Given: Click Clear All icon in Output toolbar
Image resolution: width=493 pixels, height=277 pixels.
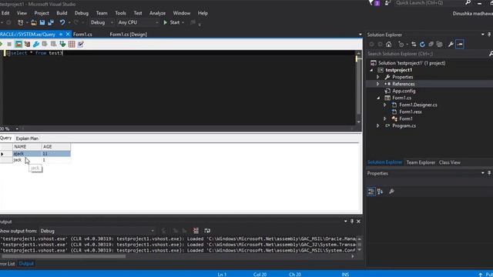Looking at the screenshot, I should point(196,231).
